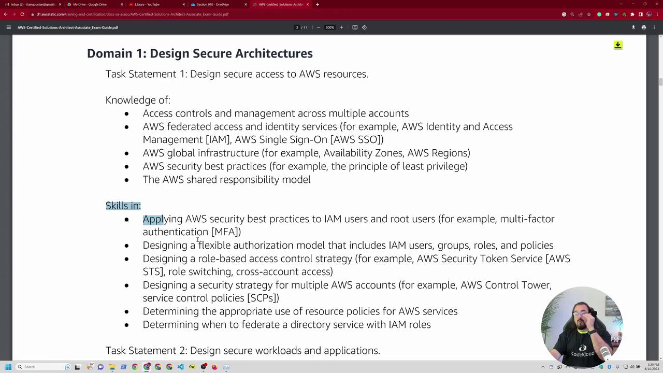The image size is (663, 373).
Task: Share this page from the address bar
Action: (581, 15)
